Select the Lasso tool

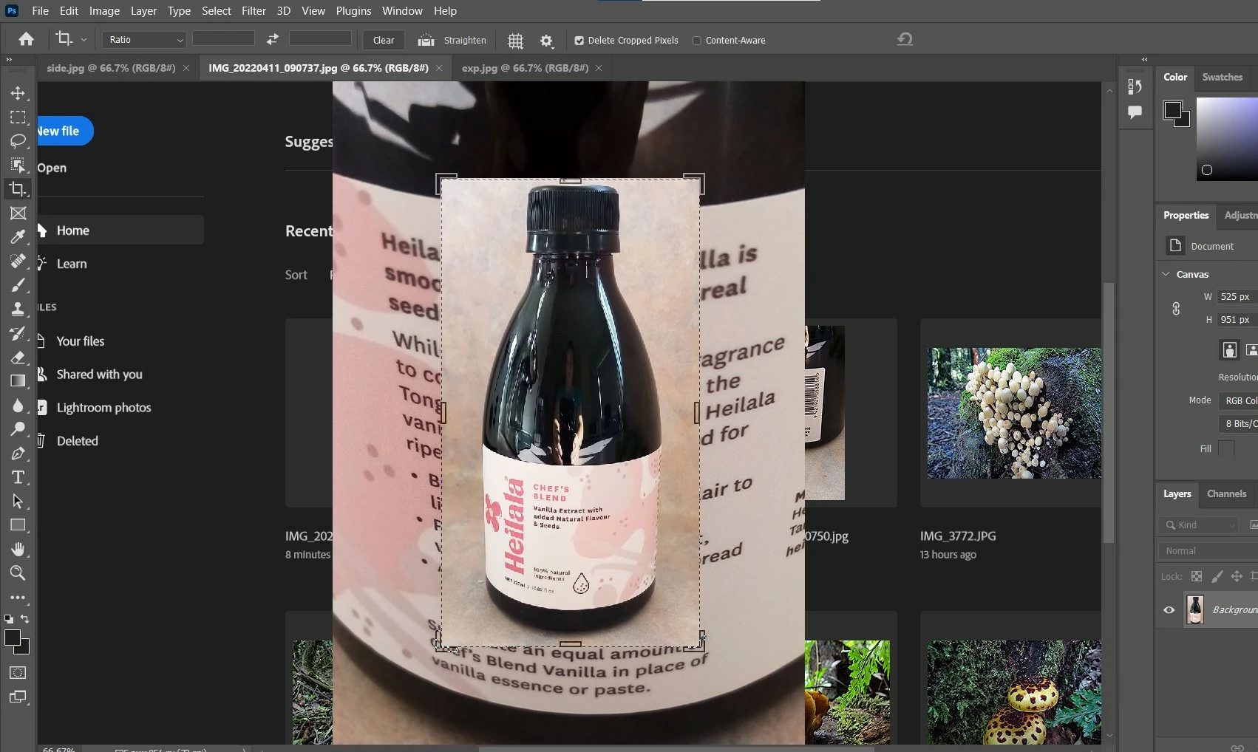18,141
